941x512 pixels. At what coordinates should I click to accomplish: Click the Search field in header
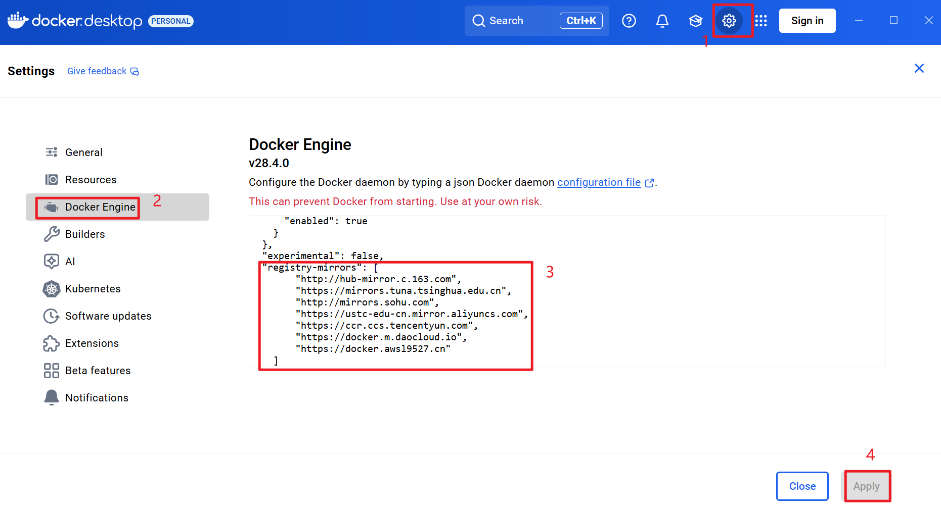536,21
